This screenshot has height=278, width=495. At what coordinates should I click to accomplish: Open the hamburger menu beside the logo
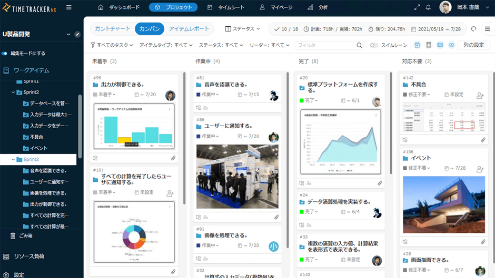(69, 7)
